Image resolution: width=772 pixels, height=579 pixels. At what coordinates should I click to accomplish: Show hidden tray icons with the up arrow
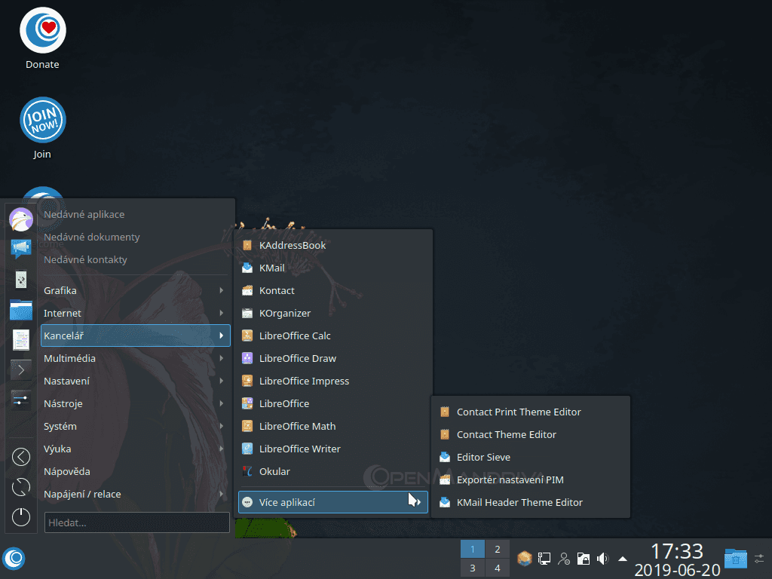[622, 558]
